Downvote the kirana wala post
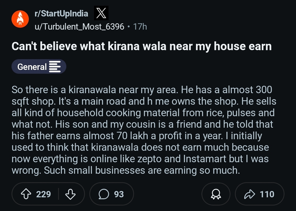This screenshot has width=296, height=211. pyautogui.click(x=70, y=194)
